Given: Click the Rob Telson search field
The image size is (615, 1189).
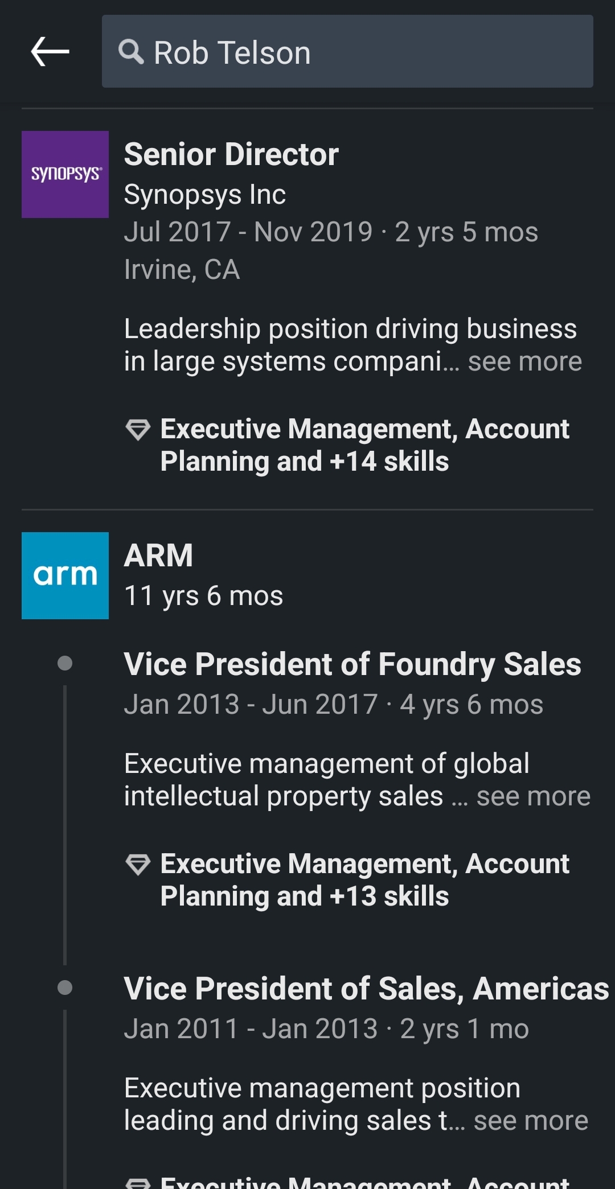Looking at the screenshot, I should click(347, 52).
